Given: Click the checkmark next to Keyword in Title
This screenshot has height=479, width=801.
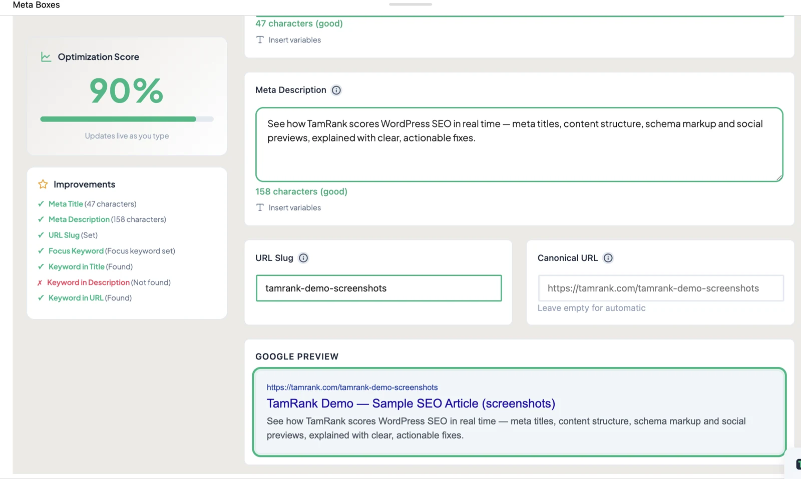Looking at the screenshot, I should pos(41,266).
